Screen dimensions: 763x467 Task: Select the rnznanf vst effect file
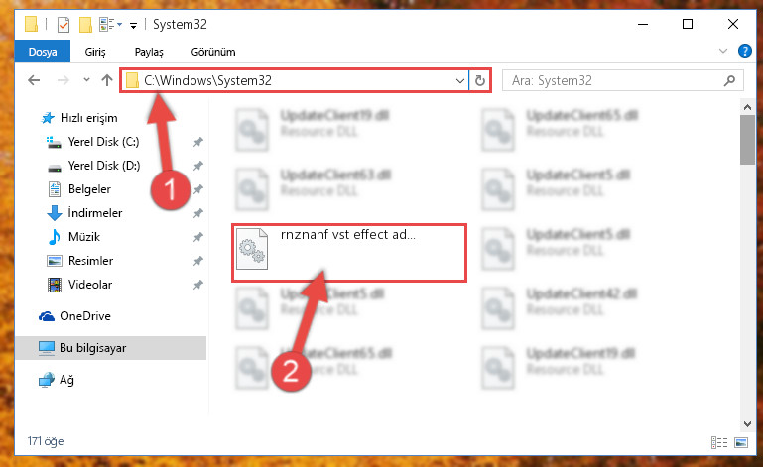(x=349, y=253)
